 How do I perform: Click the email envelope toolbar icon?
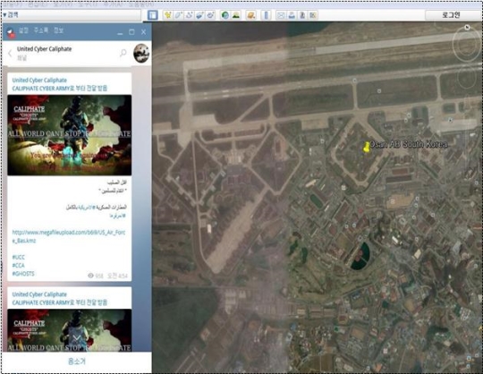click(x=281, y=15)
